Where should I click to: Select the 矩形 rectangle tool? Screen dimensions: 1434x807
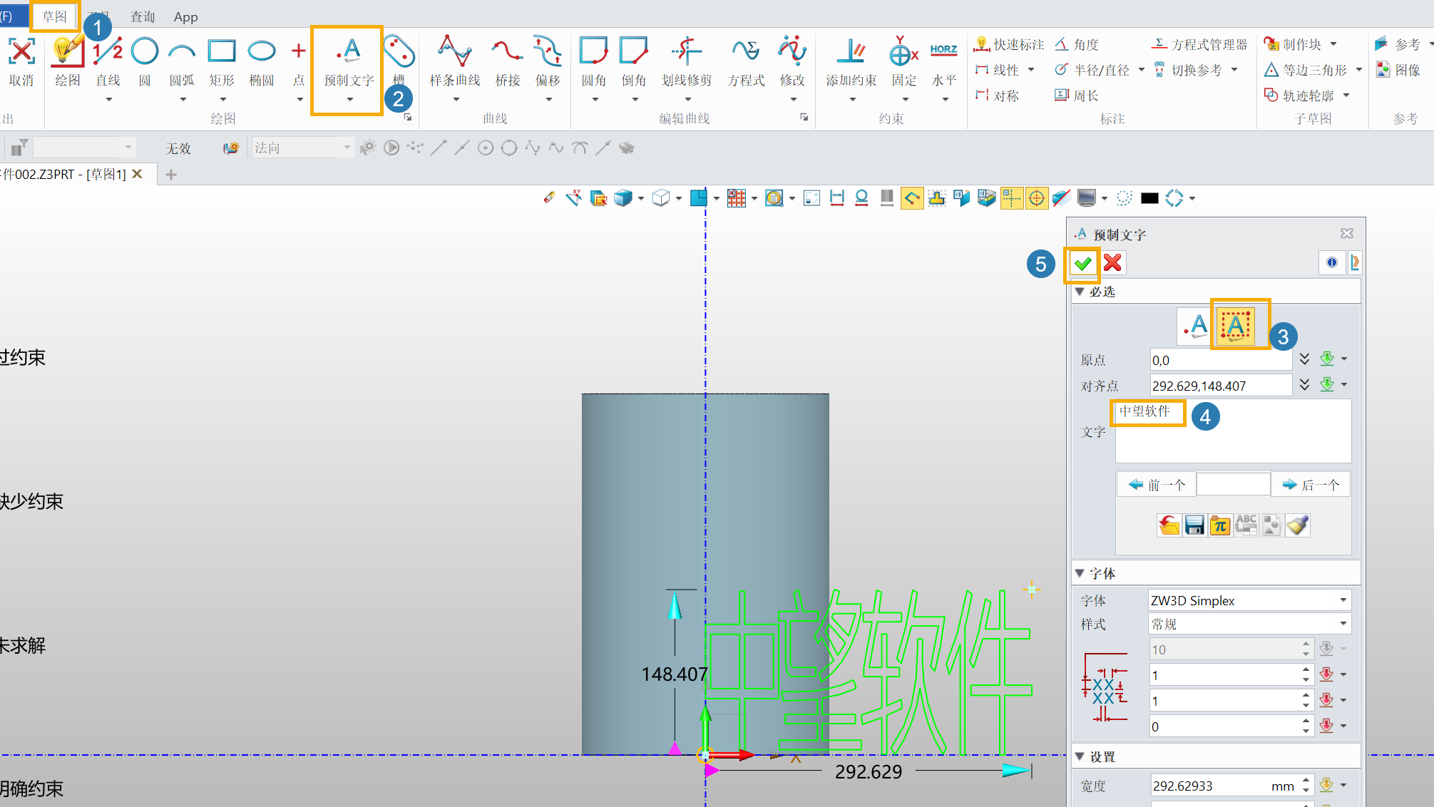click(x=222, y=61)
